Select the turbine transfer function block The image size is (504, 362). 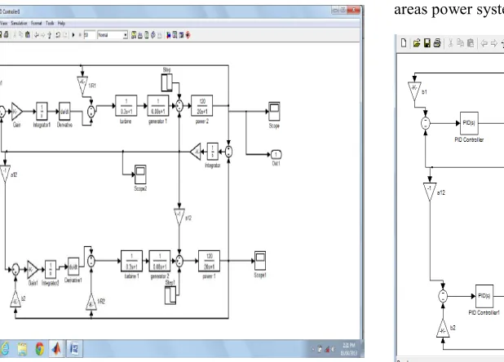click(x=126, y=105)
